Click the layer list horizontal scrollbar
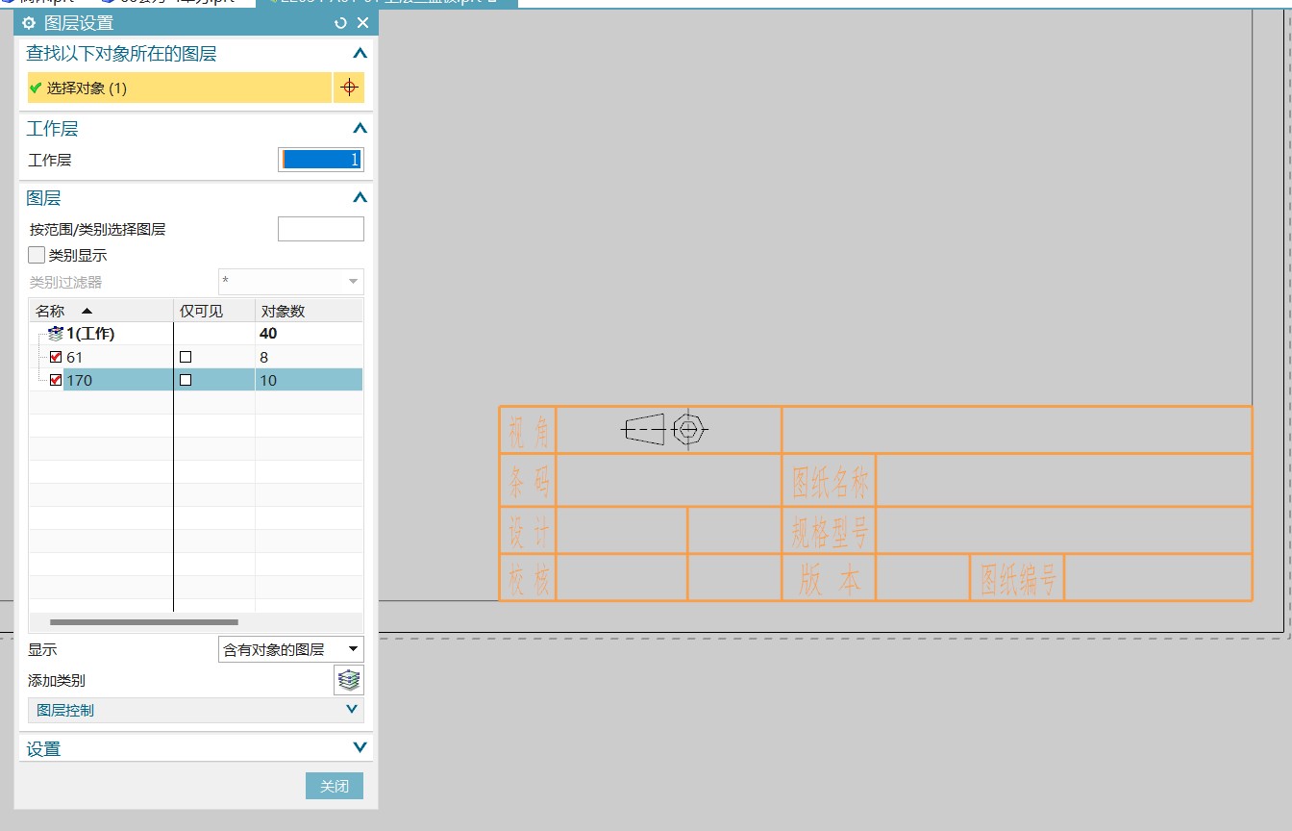 pos(144,622)
